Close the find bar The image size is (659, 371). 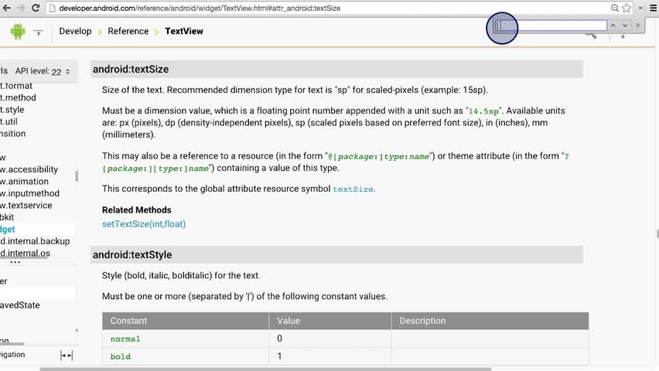(637, 26)
